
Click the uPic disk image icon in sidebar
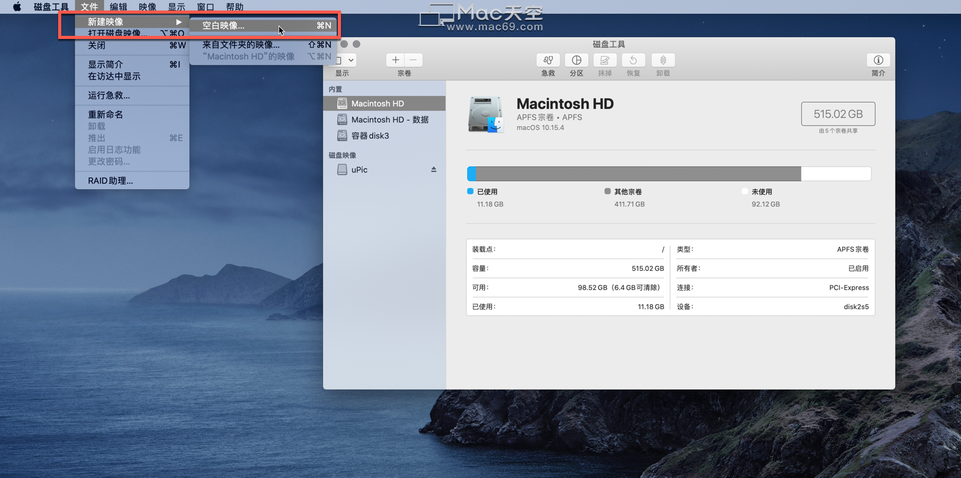coord(342,169)
